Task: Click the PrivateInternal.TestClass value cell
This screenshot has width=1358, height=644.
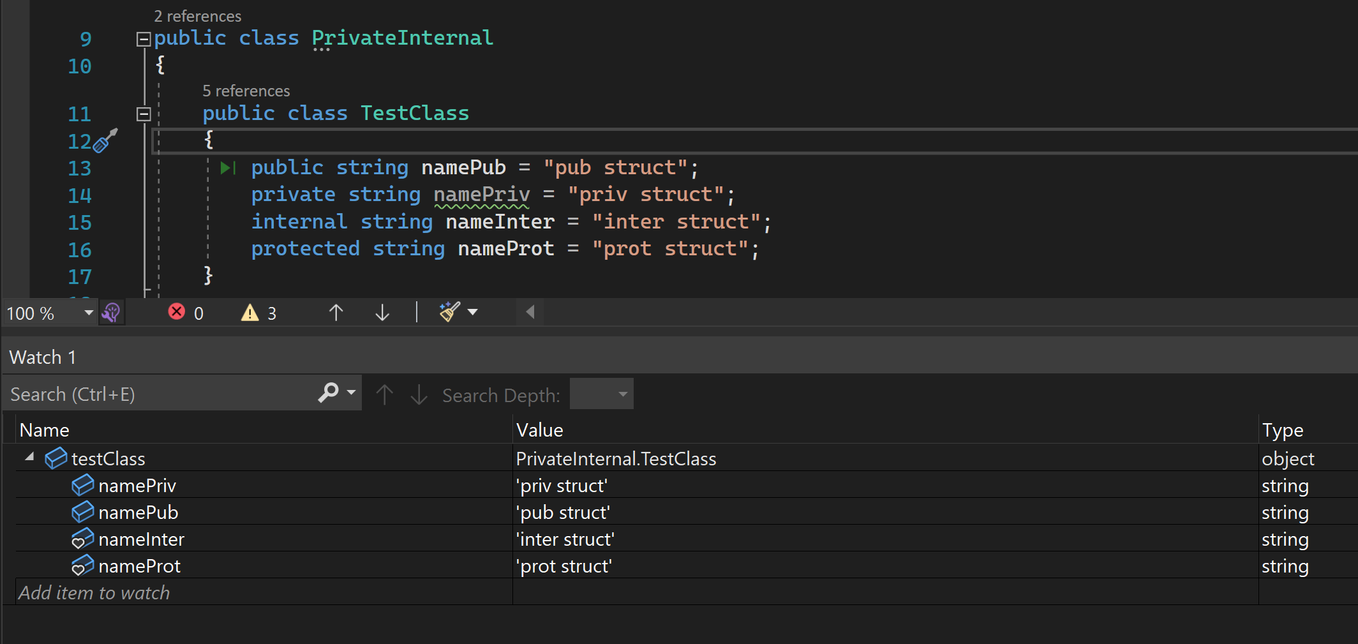Action: 886,458
